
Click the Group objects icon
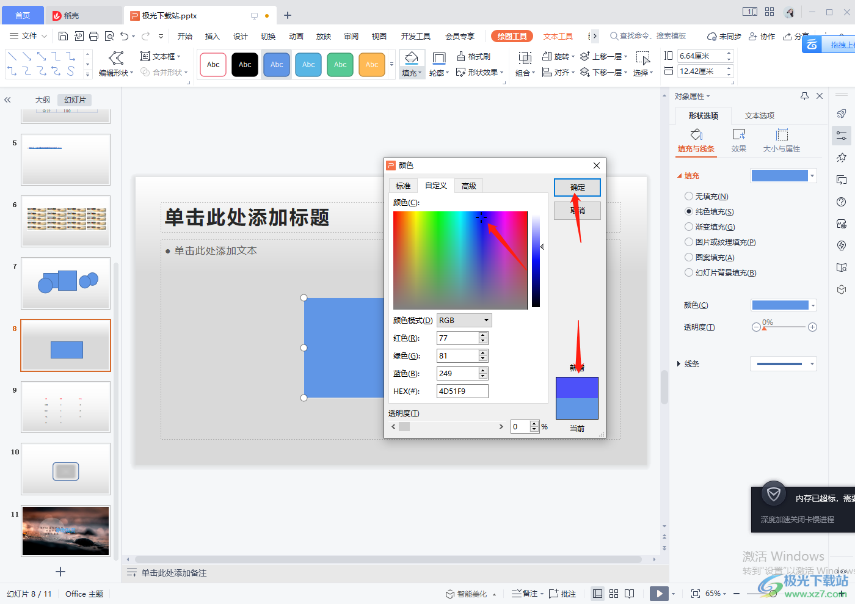pyautogui.click(x=525, y=58)
